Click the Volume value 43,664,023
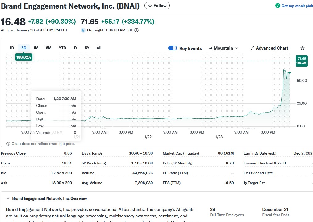Image resolution: width=313 pixels, height=222 pixels. (x=143, y=173)
